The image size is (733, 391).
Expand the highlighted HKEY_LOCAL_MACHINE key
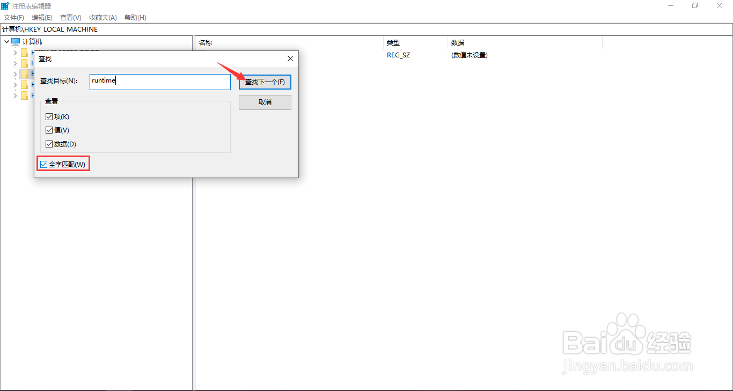15,73
